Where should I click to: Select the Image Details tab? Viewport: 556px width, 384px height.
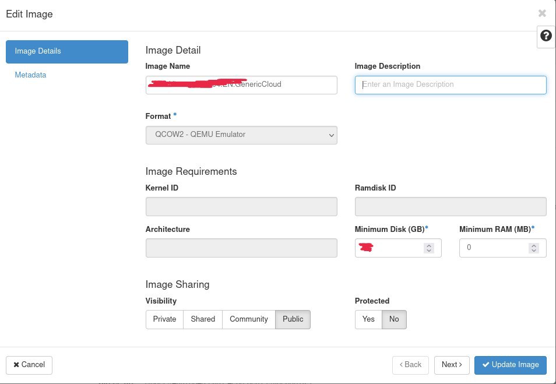[x=67, y=51]
